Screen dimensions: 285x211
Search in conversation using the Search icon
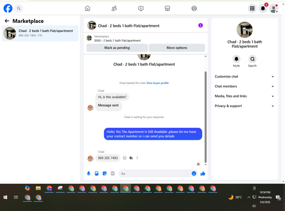click(253, 59)
